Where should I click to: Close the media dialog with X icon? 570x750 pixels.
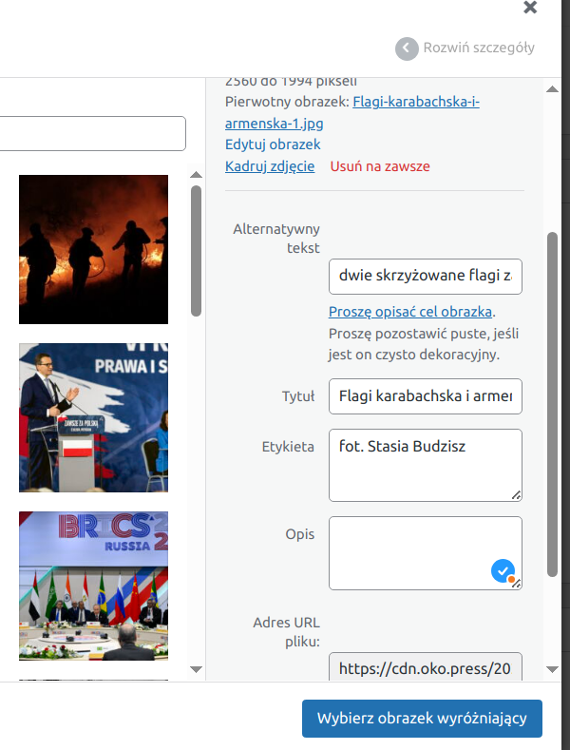[530, 8]
